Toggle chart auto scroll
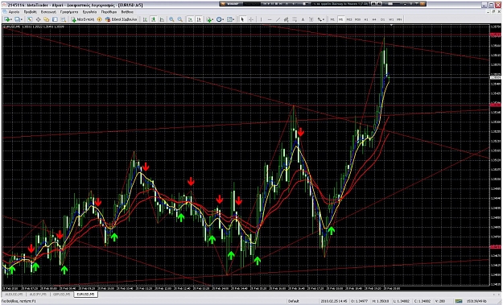The width and height of the screenshot is (503, 305). tap(190, 19)
